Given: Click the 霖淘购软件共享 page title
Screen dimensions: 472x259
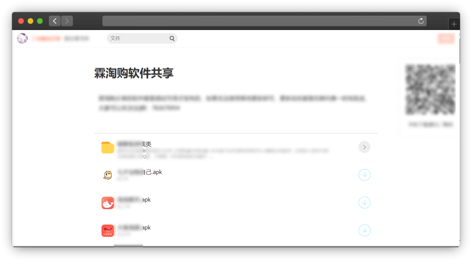Looking at the screenshot, I should pyautogui.click(x=134, y=73).
